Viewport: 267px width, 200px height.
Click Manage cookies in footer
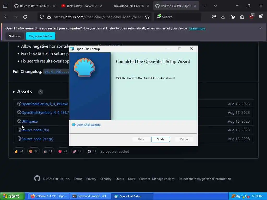[163, 179]
